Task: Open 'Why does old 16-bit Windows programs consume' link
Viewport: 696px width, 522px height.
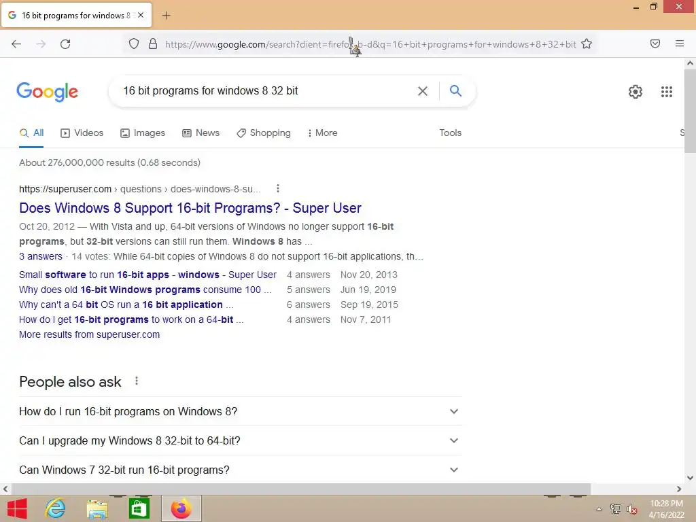Action: pyautogui.click(x=145, y=290)
